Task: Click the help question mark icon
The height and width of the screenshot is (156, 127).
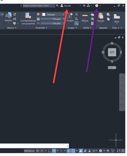Action: point(97,6)
